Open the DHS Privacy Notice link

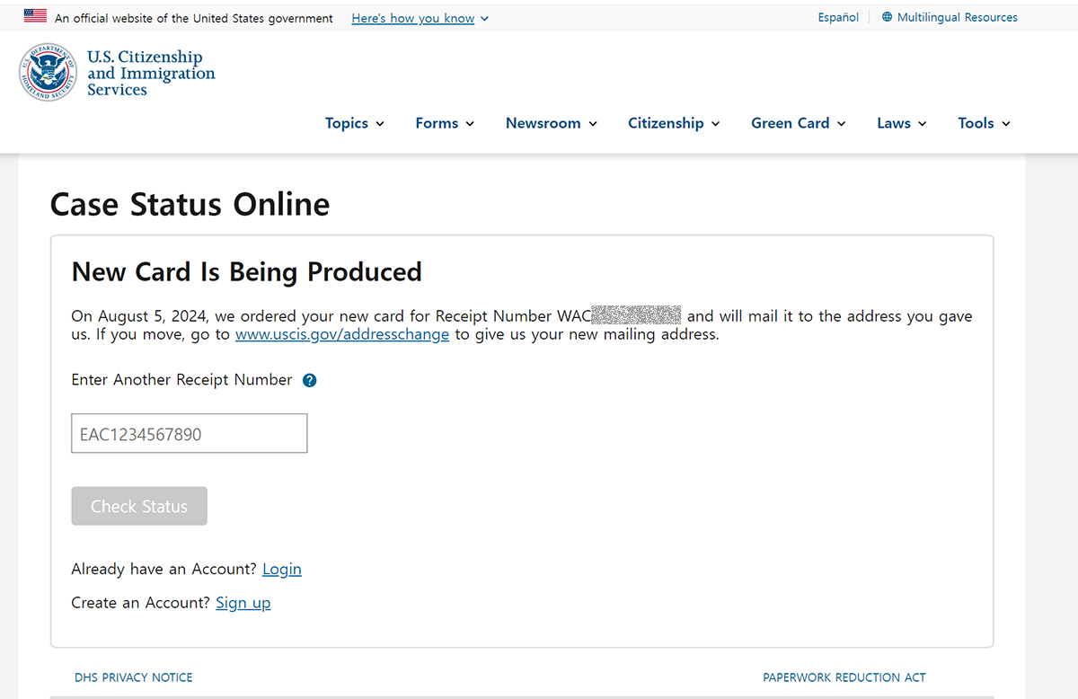[134, 677]
